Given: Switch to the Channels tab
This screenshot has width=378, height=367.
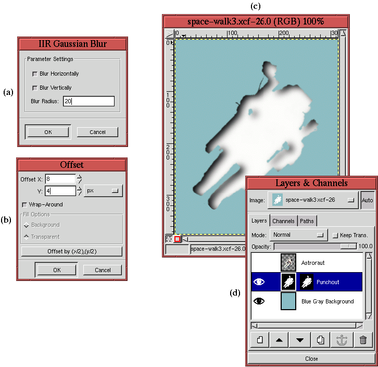Looking at the screenshot, I should point(283,221).
